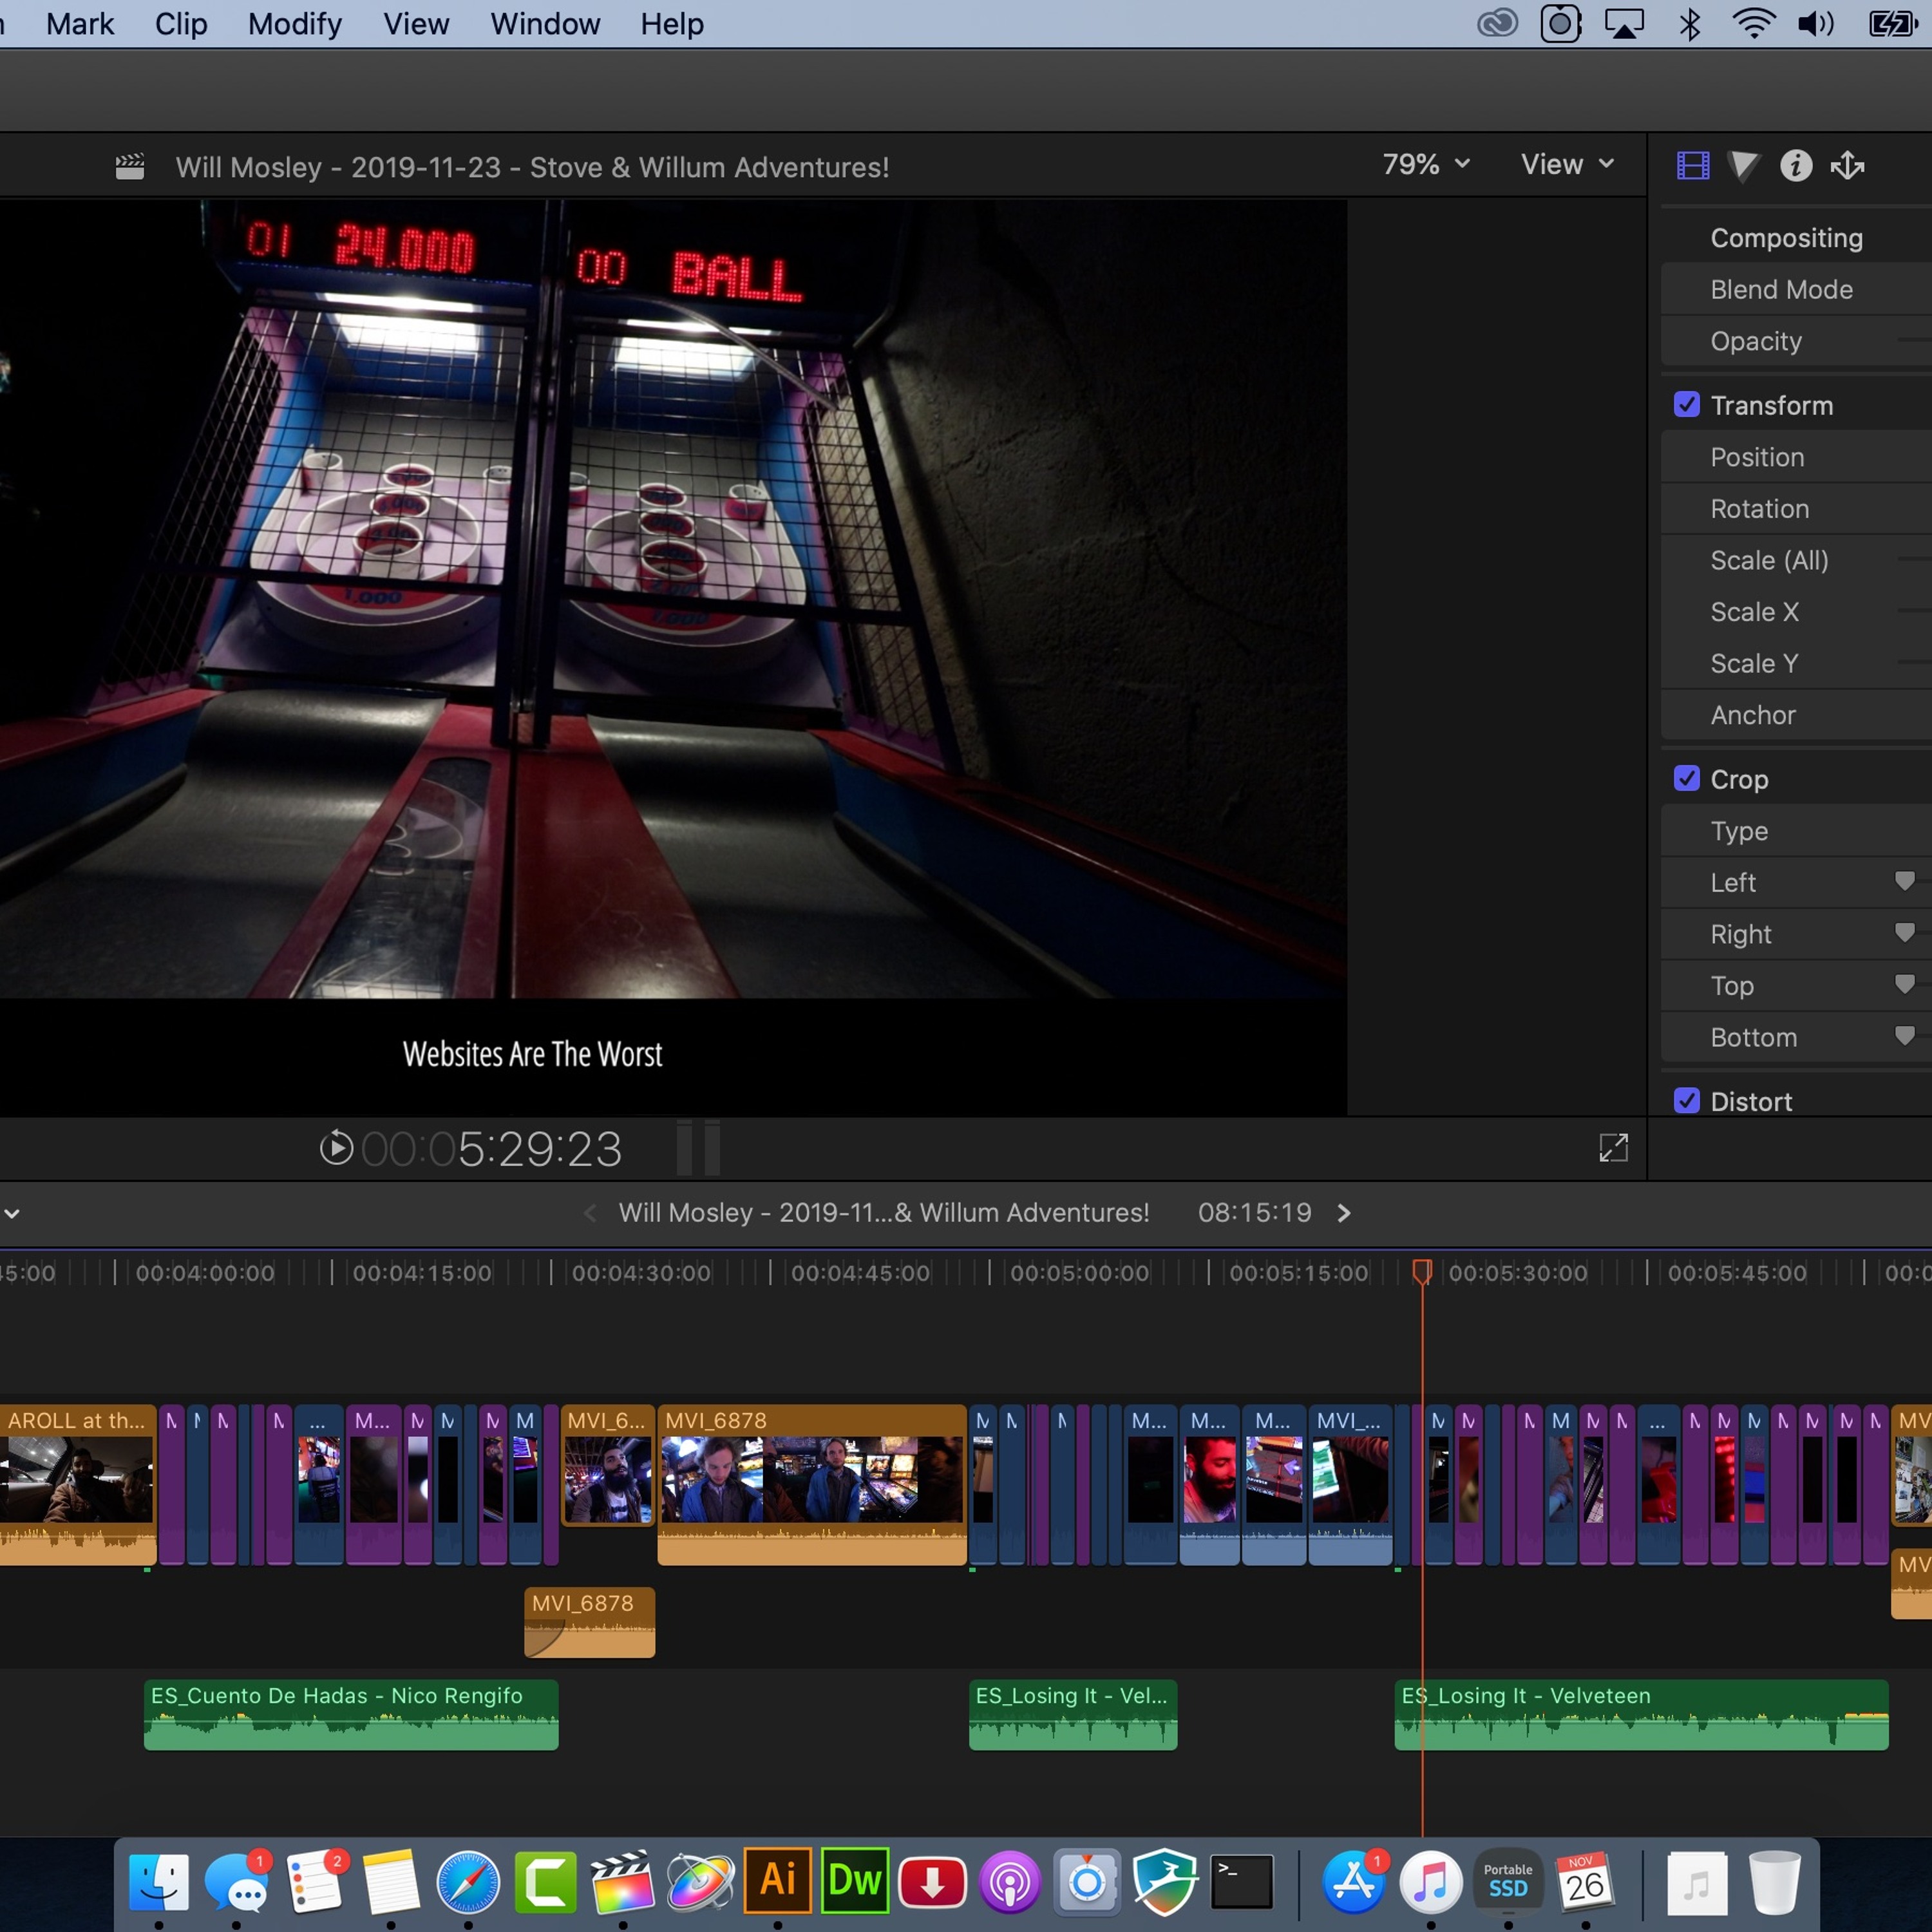This screenshot has width=1932, height=1932.
Task: Click the crop Type row
Action: click(x=1796, y=831)
